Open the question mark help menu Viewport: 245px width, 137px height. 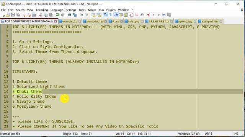tap(132, 10)
